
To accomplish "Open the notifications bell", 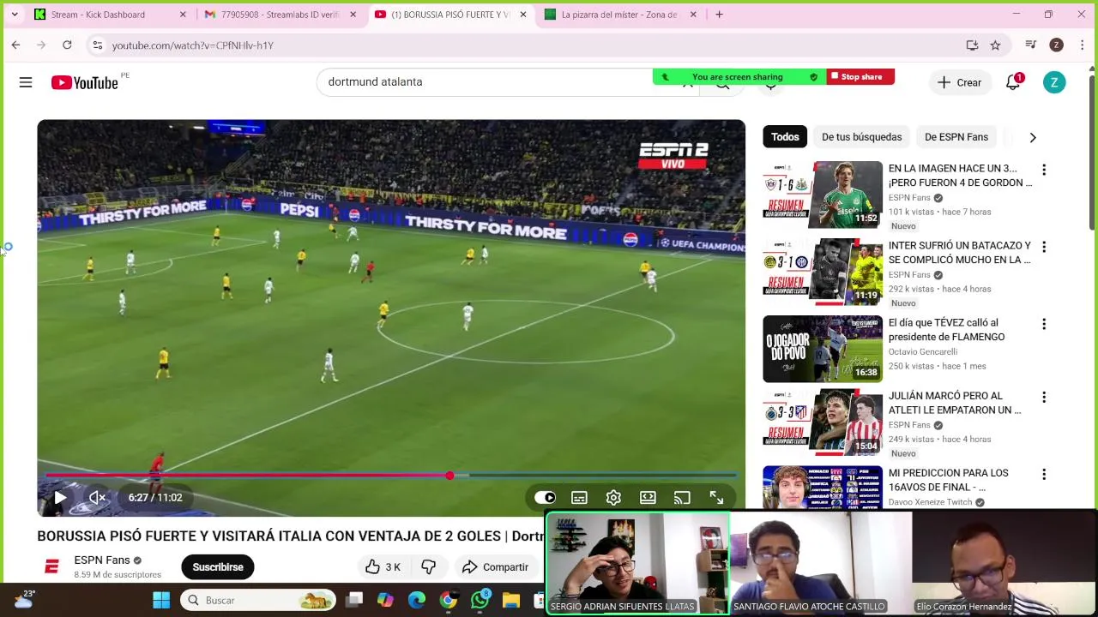I will pyautogui.click(x=1013, y=82).
